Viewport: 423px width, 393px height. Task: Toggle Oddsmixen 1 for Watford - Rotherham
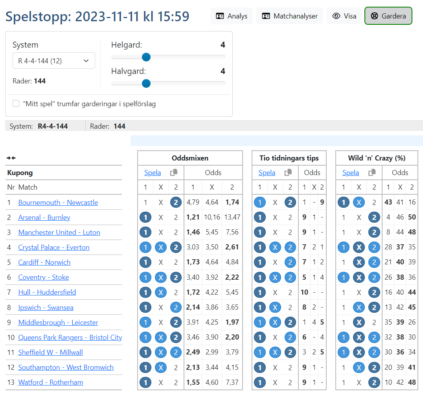pos(145,382)
